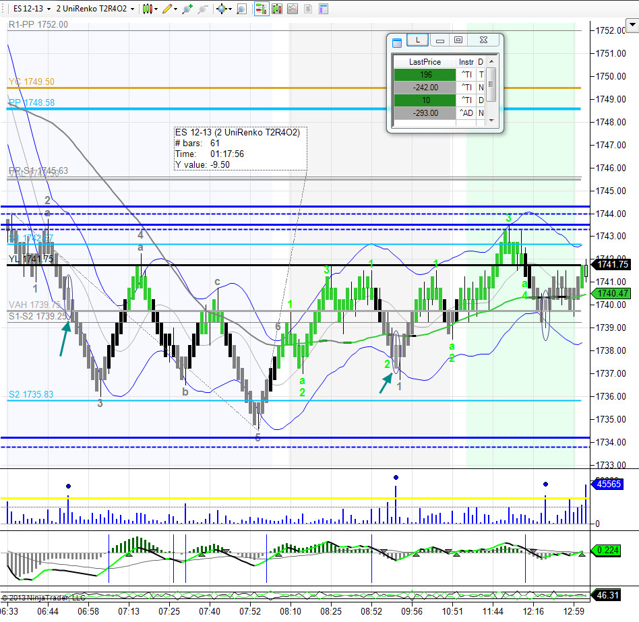Open the 2 UniRenko T2R4O2 interval dropdown
639x622 pixels.
tap(95, 9)
